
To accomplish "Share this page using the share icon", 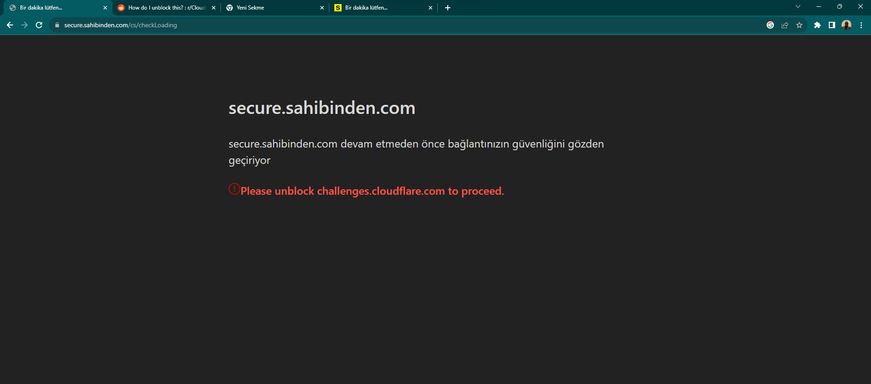I will [x=785, y=25].
